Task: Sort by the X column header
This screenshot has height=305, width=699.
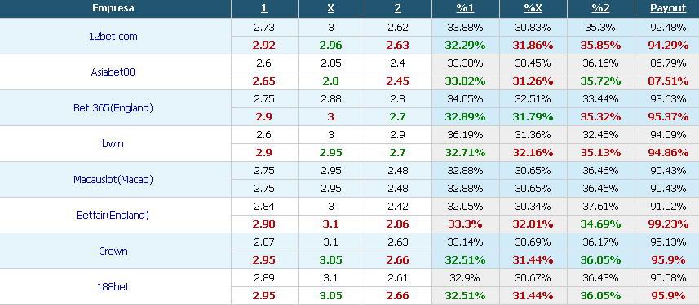Action: tap(331, 8)
